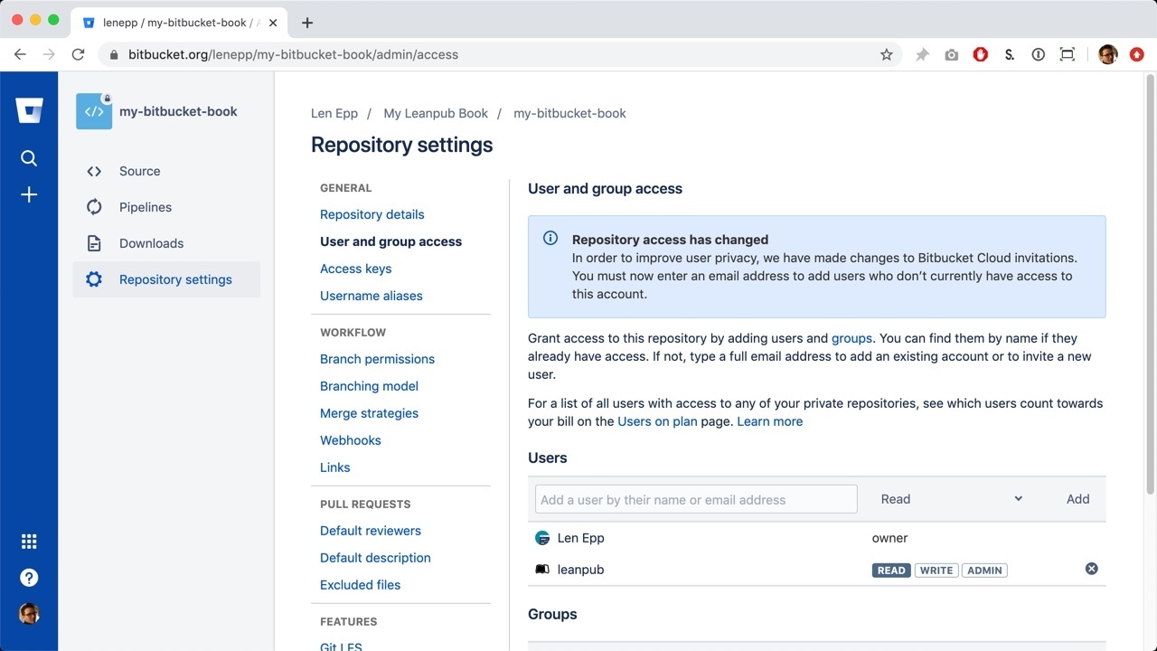1157x651 pixels.
Task: Remove leanpub user with the X icon
Action: point(1091,569)
